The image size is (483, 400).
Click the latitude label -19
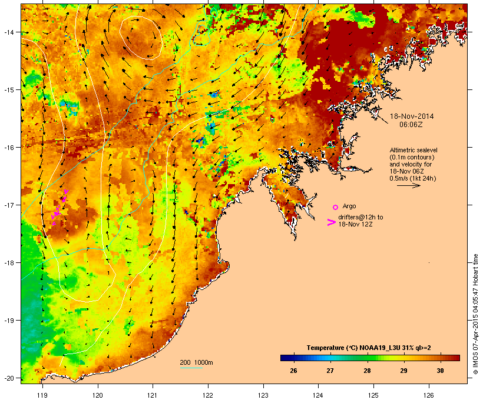point(8,321)
